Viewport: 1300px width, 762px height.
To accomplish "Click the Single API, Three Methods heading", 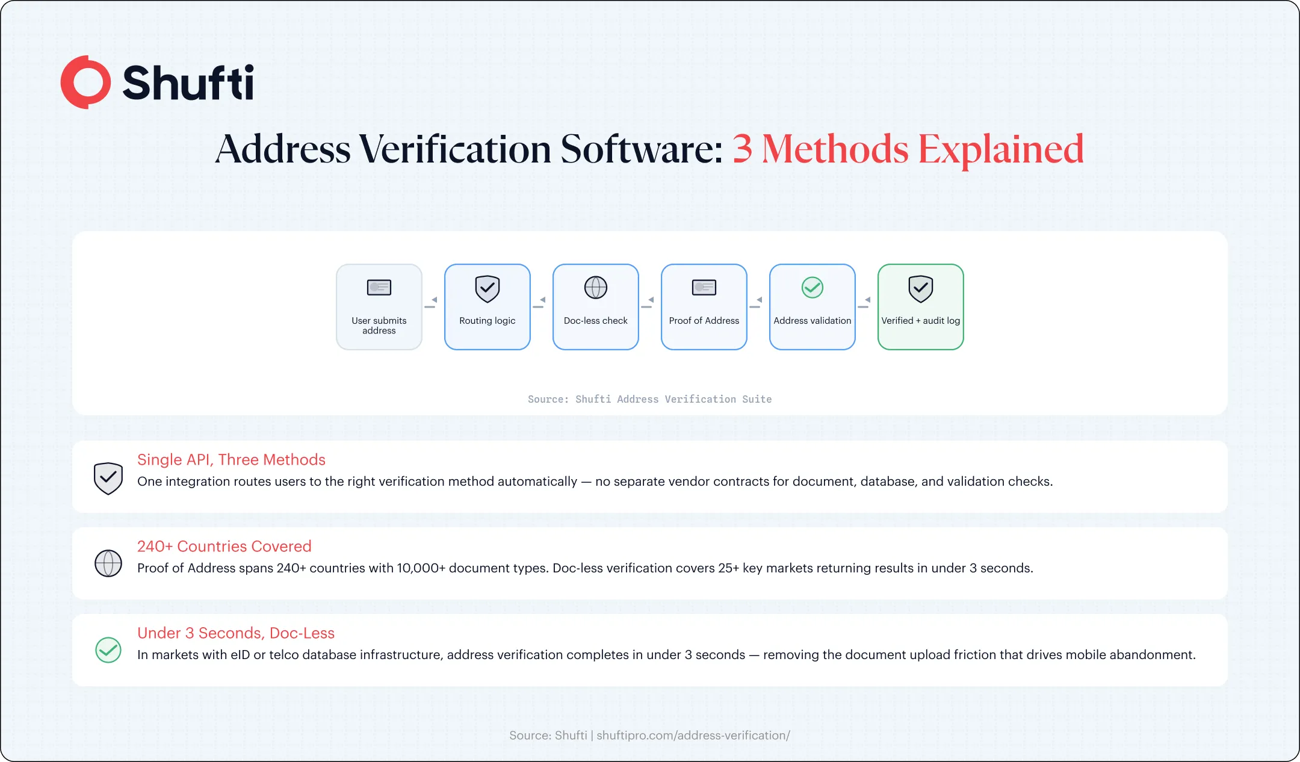I will click(x=231, y=460).
